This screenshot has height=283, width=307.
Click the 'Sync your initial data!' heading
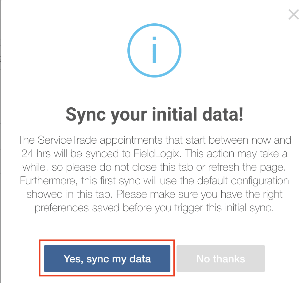pos(154,114)
